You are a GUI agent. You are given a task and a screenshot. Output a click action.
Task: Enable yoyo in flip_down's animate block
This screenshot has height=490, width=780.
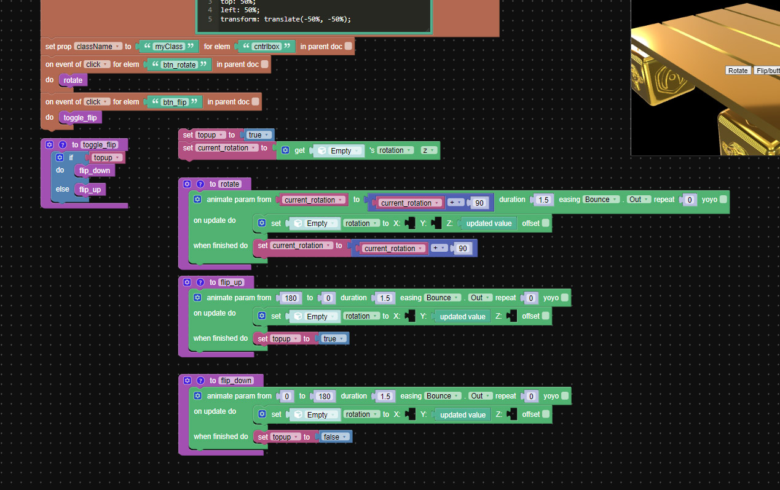pos(564,395)
